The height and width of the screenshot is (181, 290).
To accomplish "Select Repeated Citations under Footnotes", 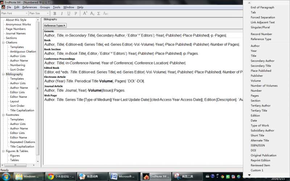I will coord(22,142).
